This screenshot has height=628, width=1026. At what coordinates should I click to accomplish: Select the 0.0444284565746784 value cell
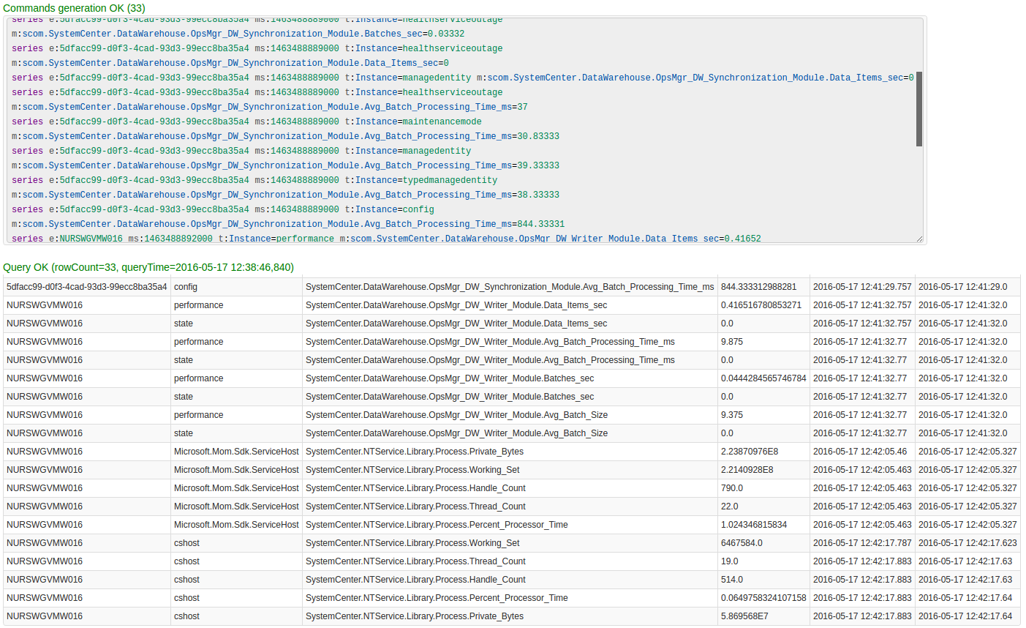(763, 378)
